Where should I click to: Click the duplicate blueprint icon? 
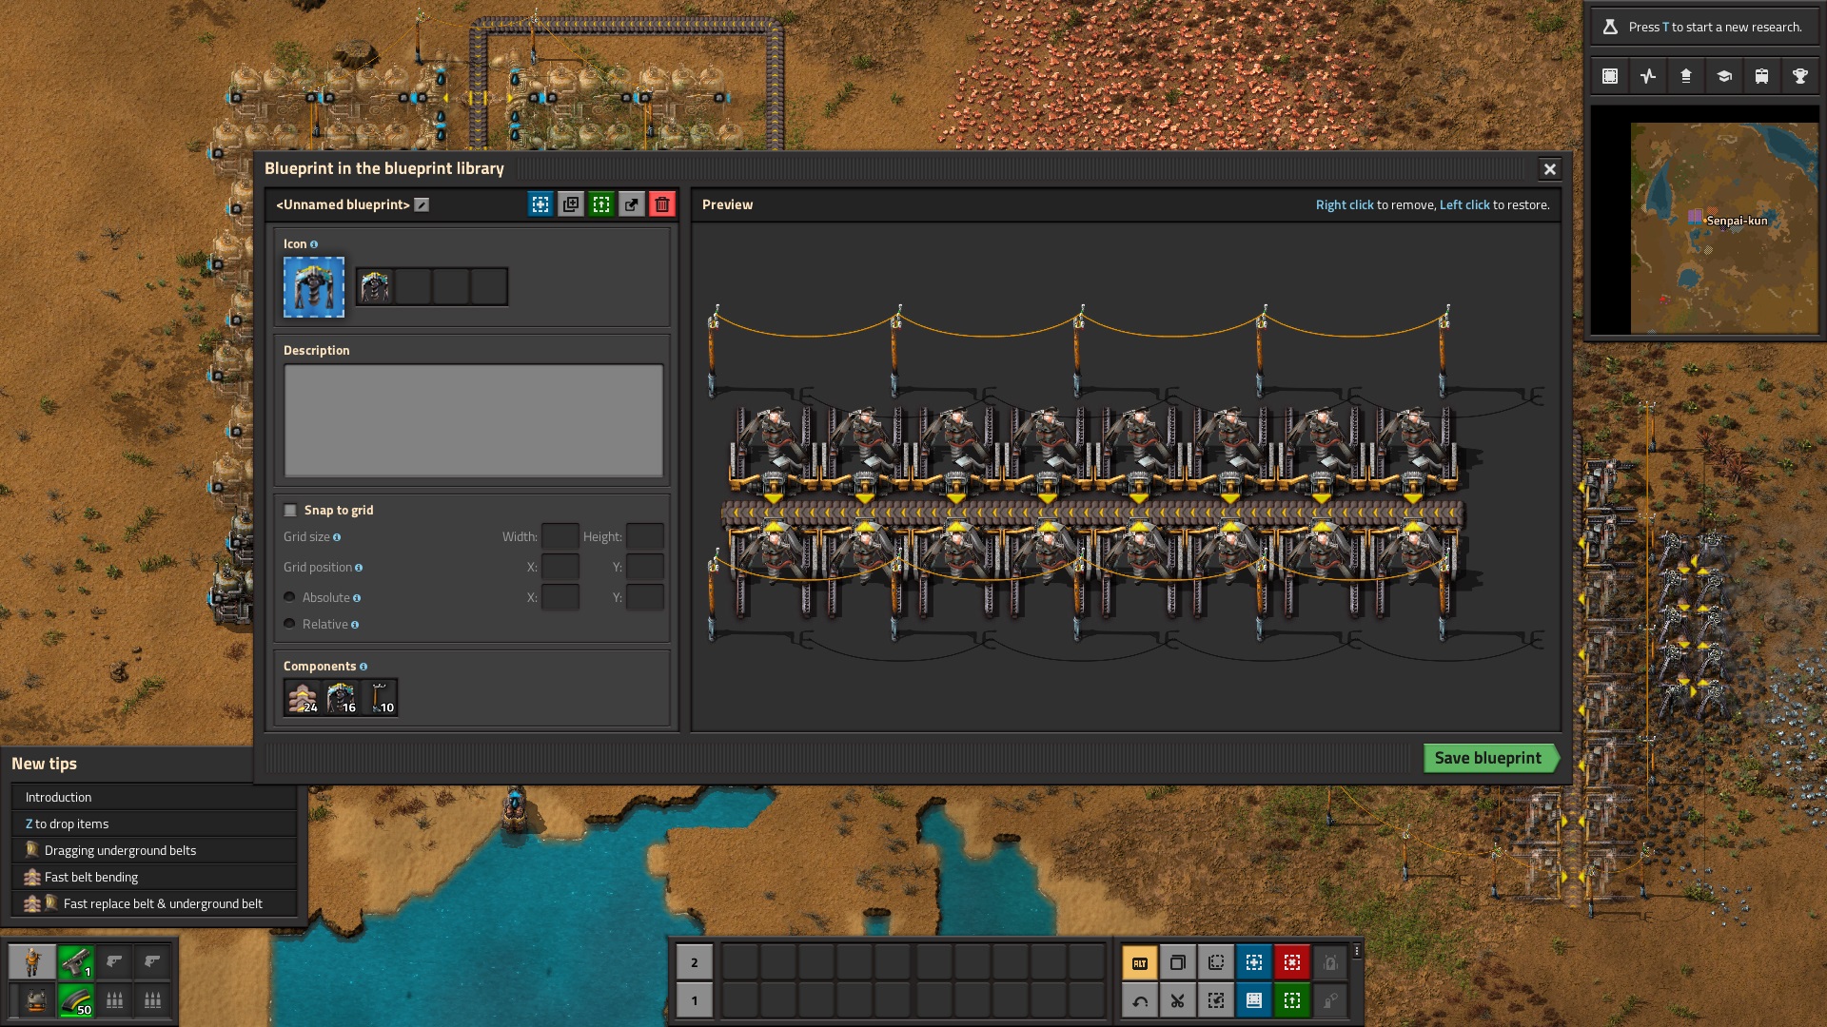tap(571, 204)
